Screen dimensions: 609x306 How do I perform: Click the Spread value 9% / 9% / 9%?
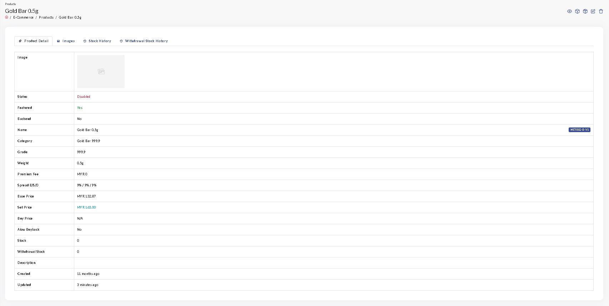[87, 185]
